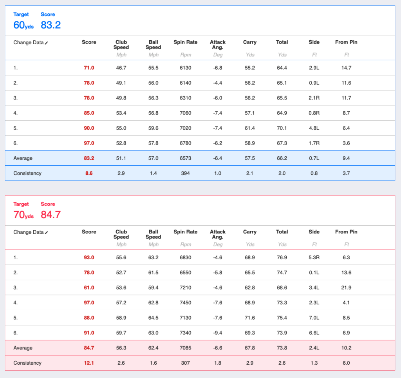The width and height of the screenshot is (401, 378).
Task: Select the Average row label in the blue table
Action: [x=23, y=158]
